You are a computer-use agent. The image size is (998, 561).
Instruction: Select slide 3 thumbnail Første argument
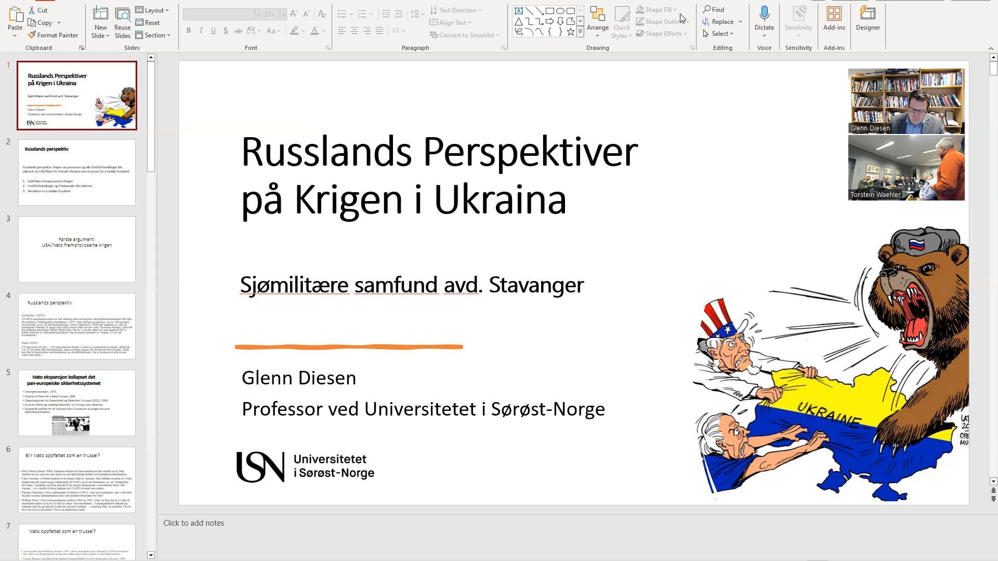tap(77, 249)
